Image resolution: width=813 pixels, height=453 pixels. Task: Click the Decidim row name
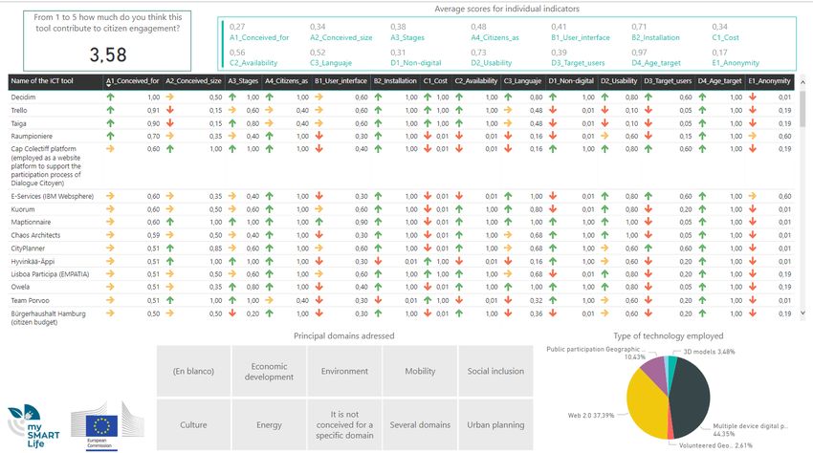coord(23,97)
